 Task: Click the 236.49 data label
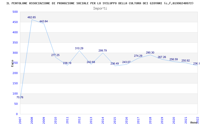(x=114, y=63)
